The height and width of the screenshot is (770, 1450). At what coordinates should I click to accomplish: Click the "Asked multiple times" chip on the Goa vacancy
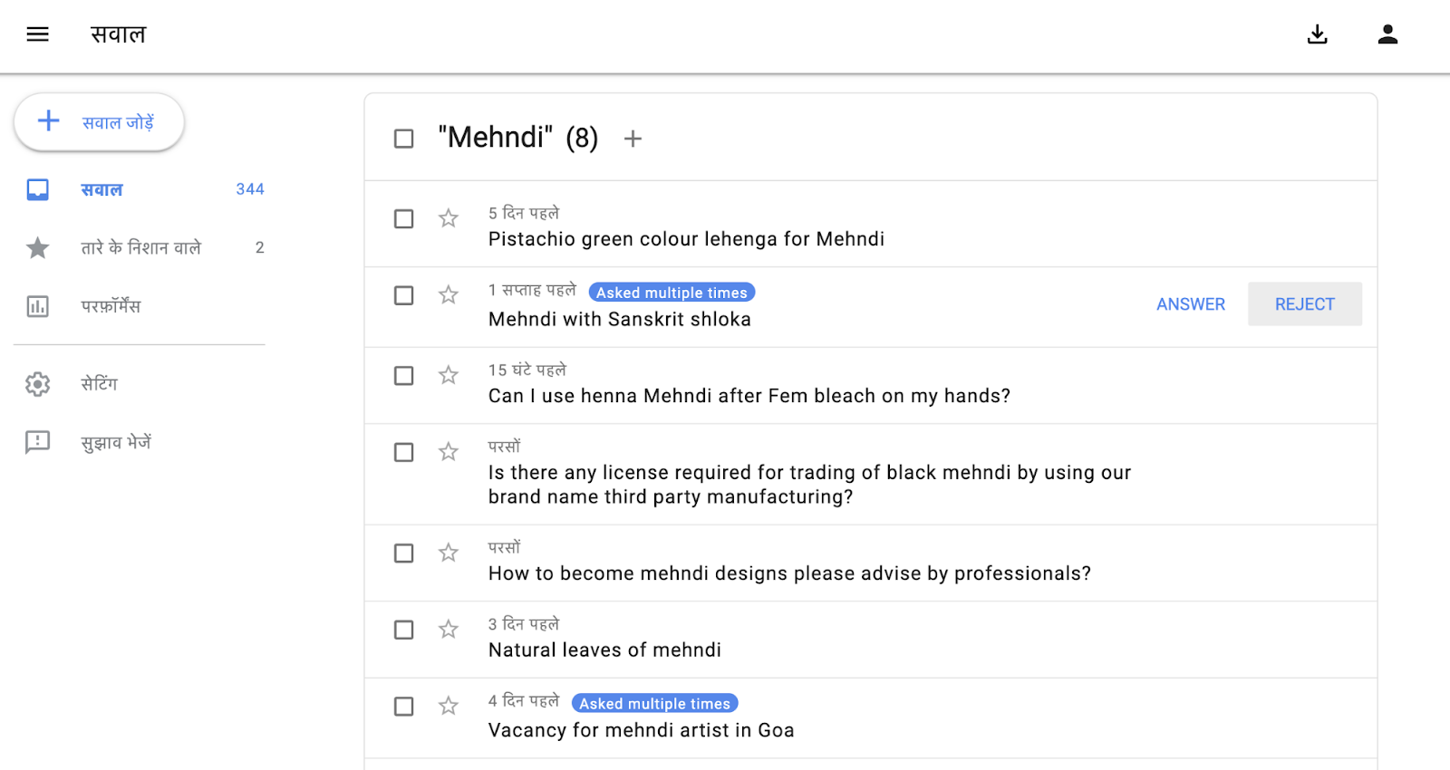(x=653, y=703)
